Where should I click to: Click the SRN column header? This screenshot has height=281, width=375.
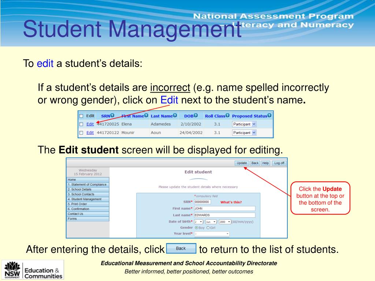point(105,116)
